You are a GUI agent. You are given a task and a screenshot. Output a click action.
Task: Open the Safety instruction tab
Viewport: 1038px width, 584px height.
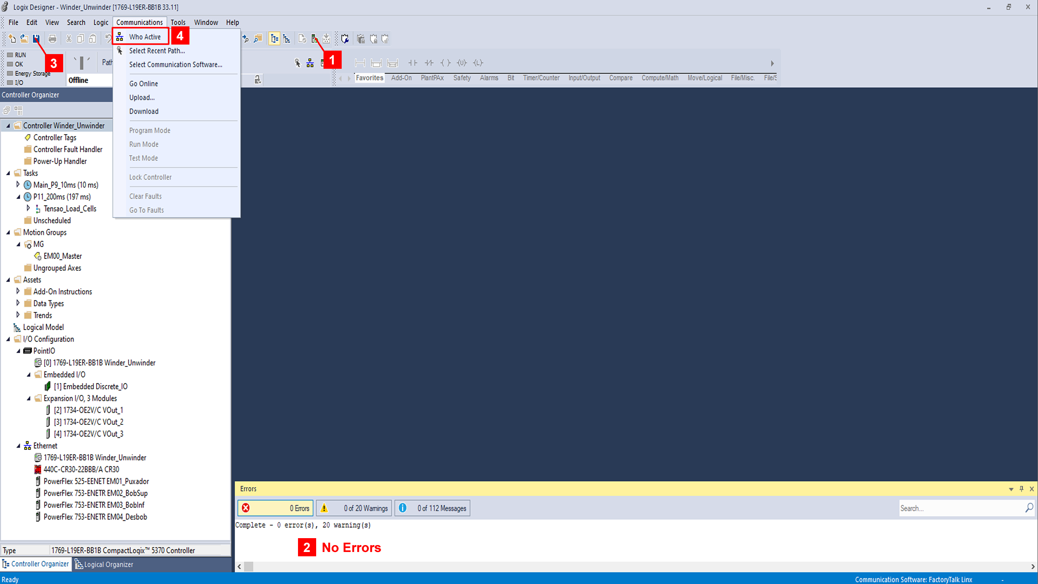pyautogui.click(x=462, y=78)
